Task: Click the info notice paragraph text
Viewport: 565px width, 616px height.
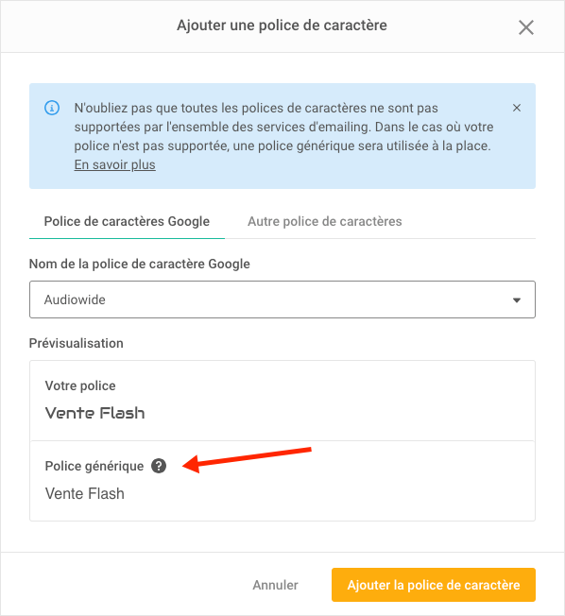Action: (283, 136)
